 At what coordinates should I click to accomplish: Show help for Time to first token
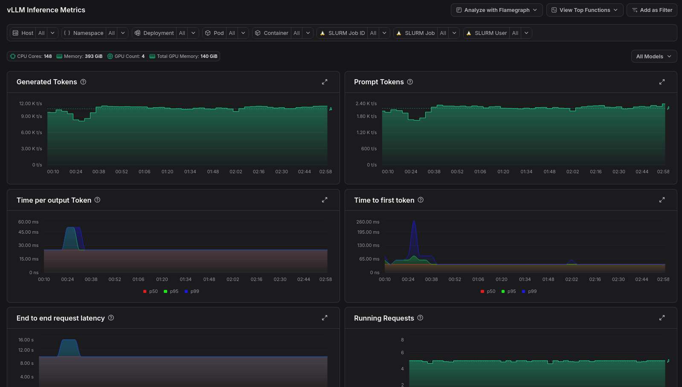click(x=421, y=200)
